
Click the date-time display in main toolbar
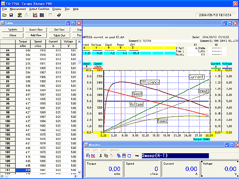pyautogui.click(x=215, y=15)
